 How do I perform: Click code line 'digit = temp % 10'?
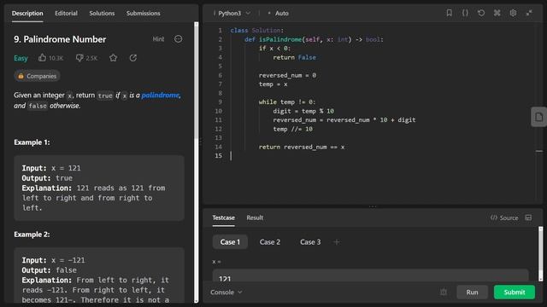pyautogui.click(x=303, y=111)
